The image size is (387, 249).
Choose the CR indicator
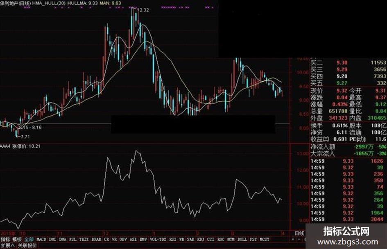pos(106,239)
